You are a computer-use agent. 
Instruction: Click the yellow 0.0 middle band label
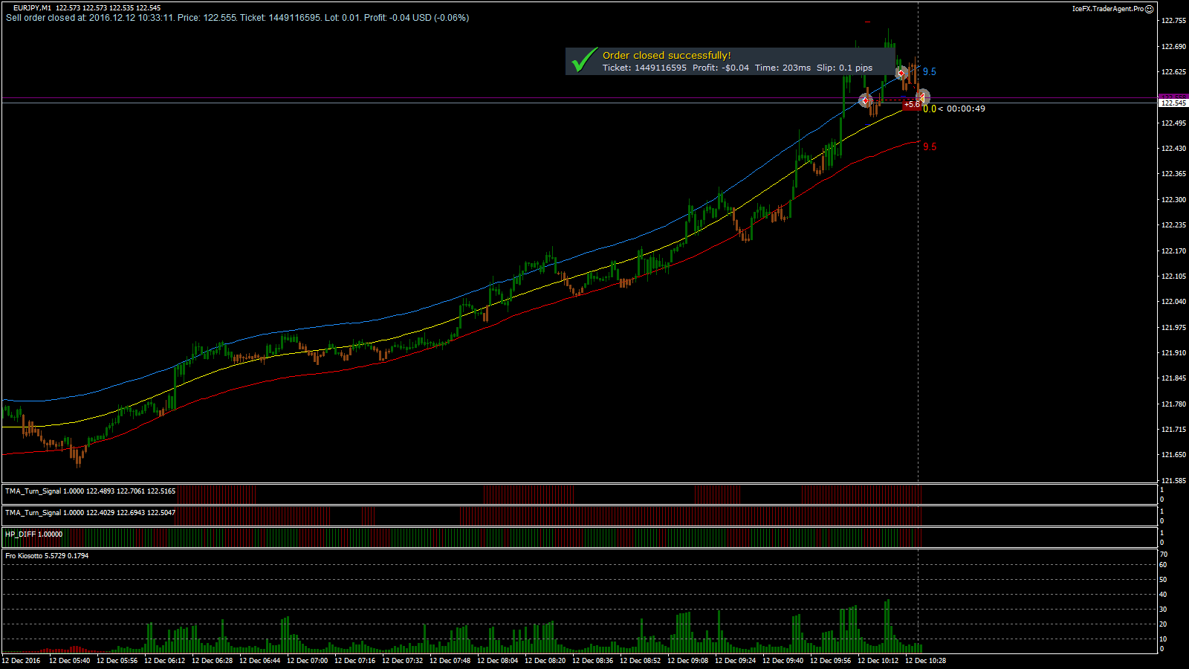[x=930, y=109]
